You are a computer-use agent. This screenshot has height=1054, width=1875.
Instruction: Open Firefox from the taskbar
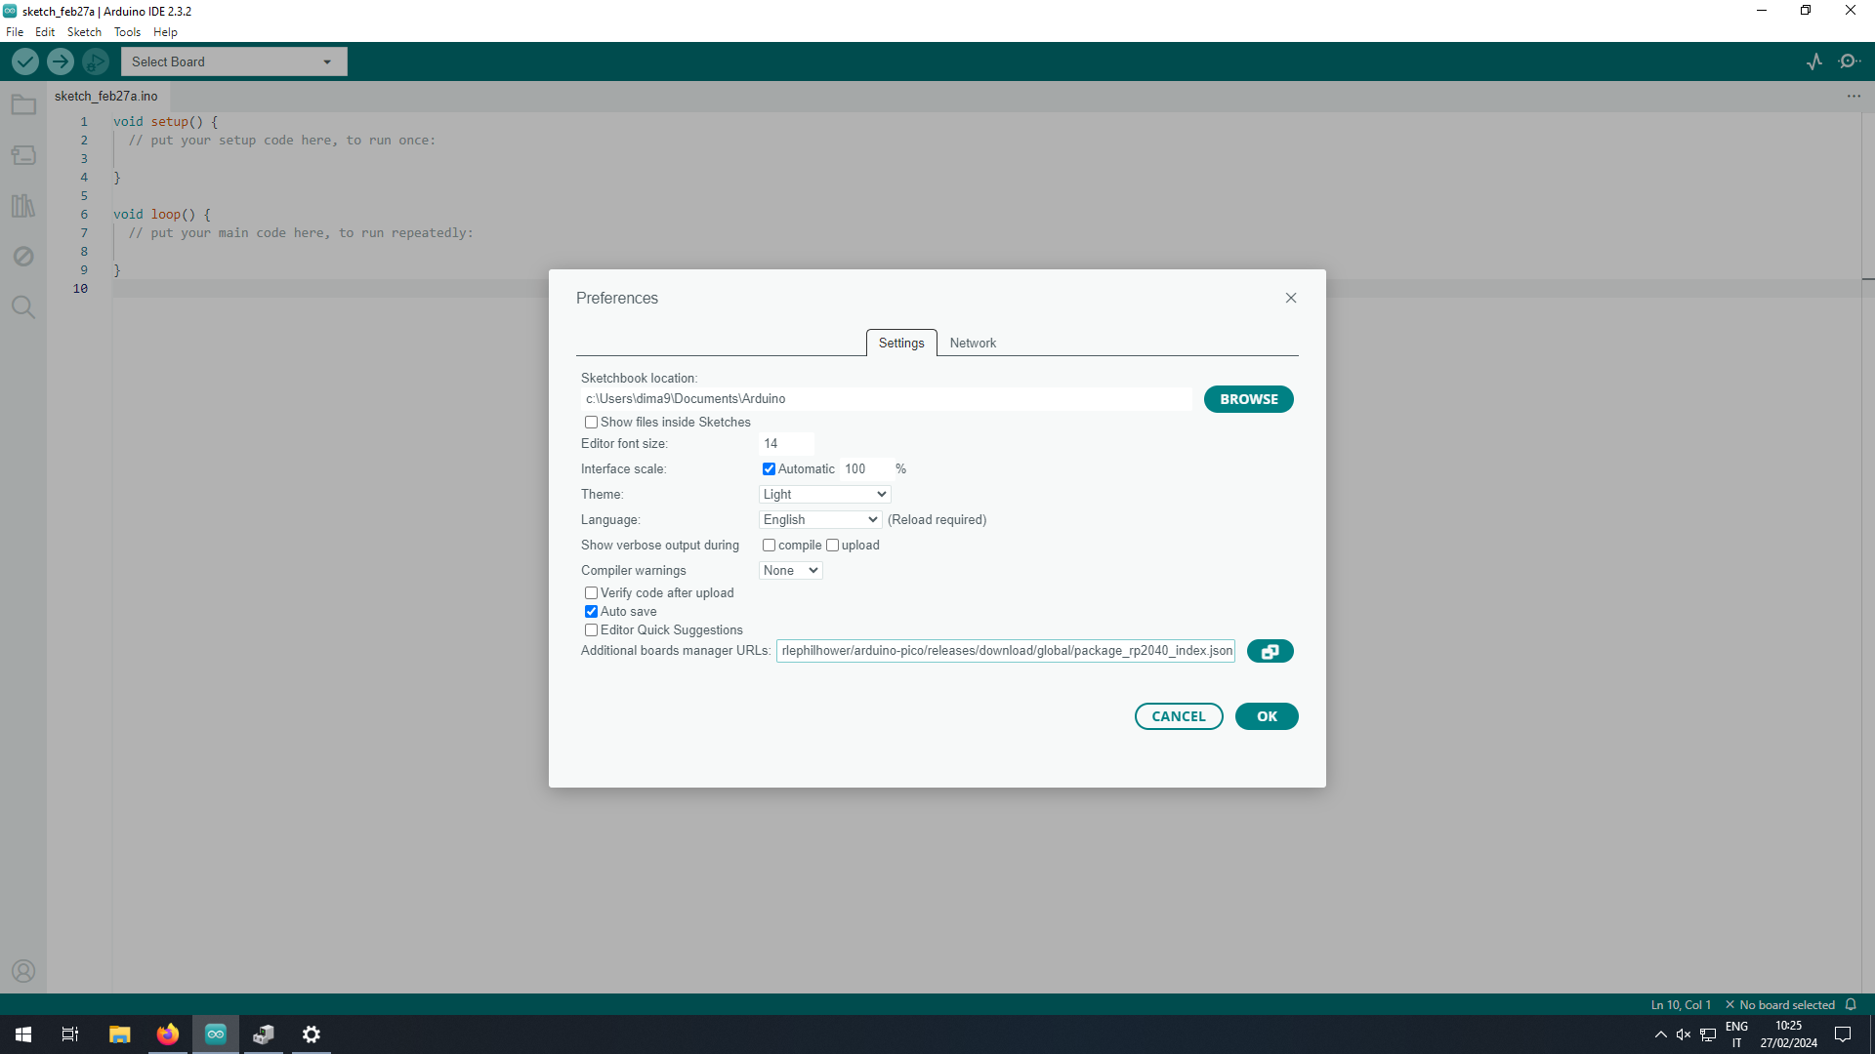[167, 1034]
